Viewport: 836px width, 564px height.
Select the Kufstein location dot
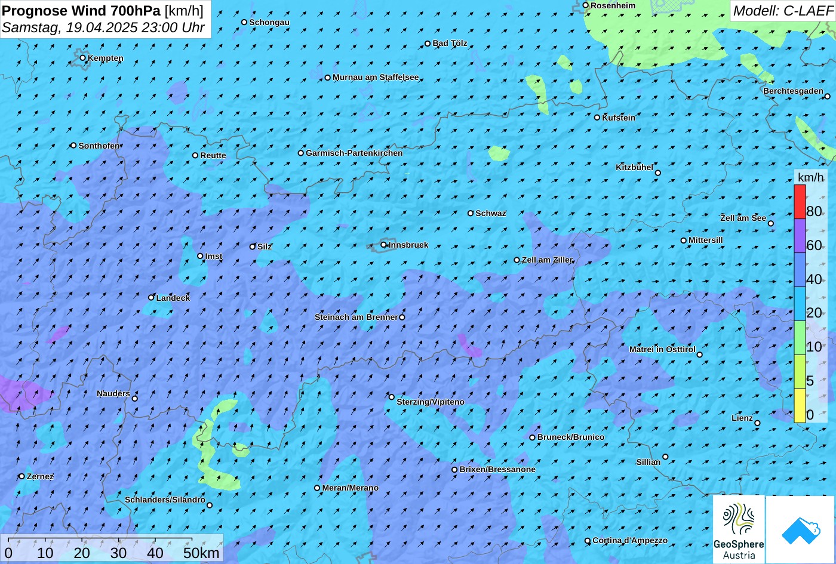click(597, 118)
